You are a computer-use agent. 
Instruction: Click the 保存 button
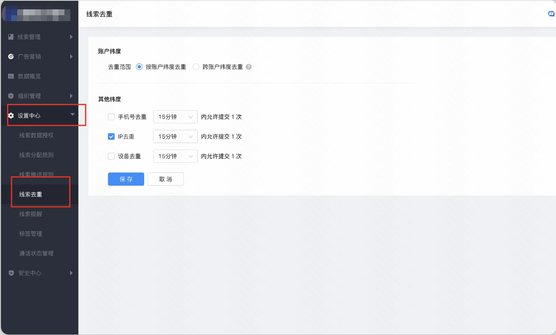tap(126, 179)
